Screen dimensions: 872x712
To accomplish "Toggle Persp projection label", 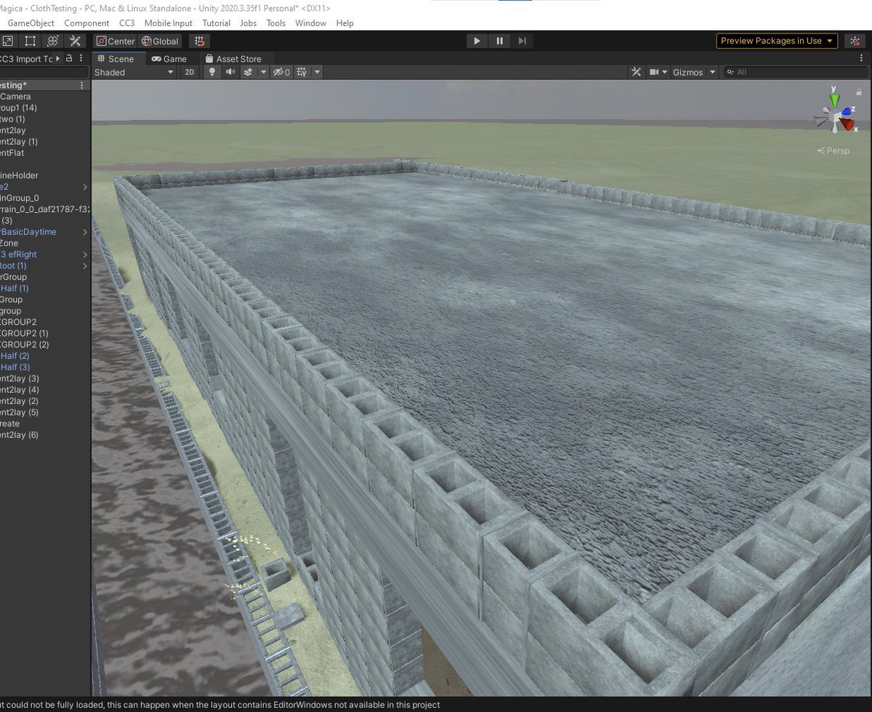I will pos(833,150).
